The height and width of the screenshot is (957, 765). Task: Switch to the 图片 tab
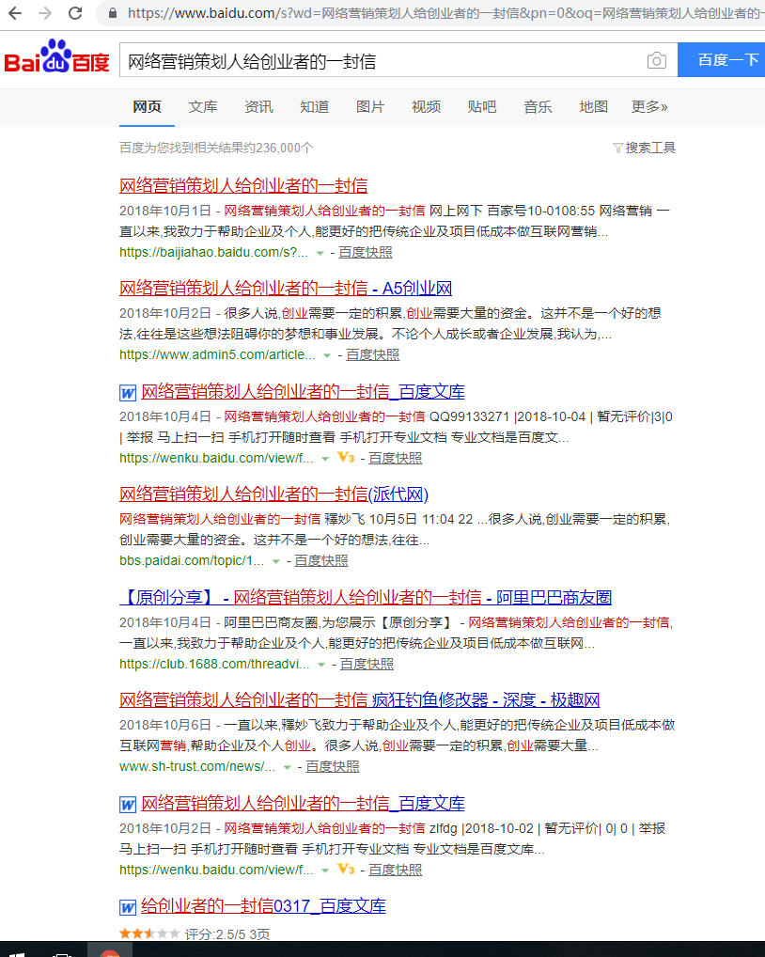[x=370, y=107]
